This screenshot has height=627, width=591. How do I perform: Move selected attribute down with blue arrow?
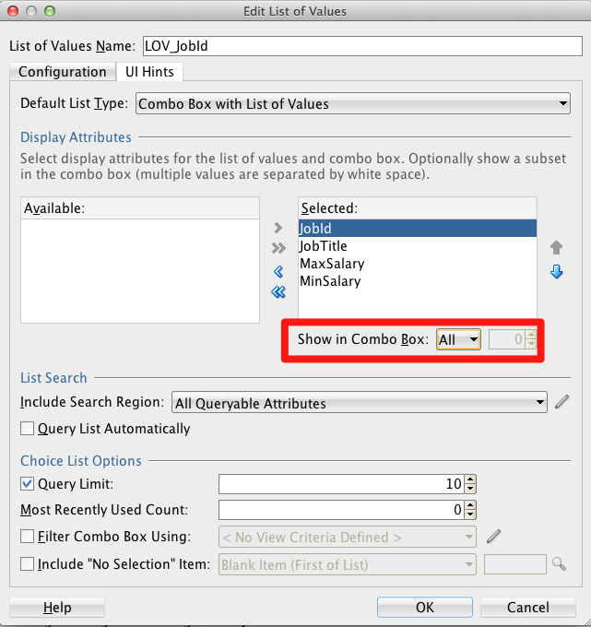[556, 272]
